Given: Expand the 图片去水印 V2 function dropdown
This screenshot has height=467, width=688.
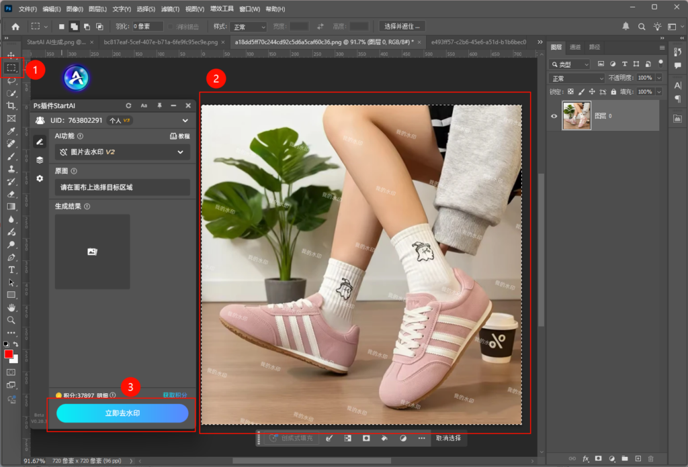Looking at the screenshot, I should point(180,152).
